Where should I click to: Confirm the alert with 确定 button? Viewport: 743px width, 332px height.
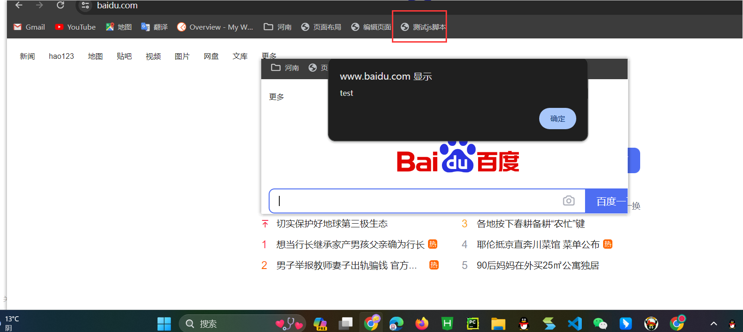click(558, 119)
